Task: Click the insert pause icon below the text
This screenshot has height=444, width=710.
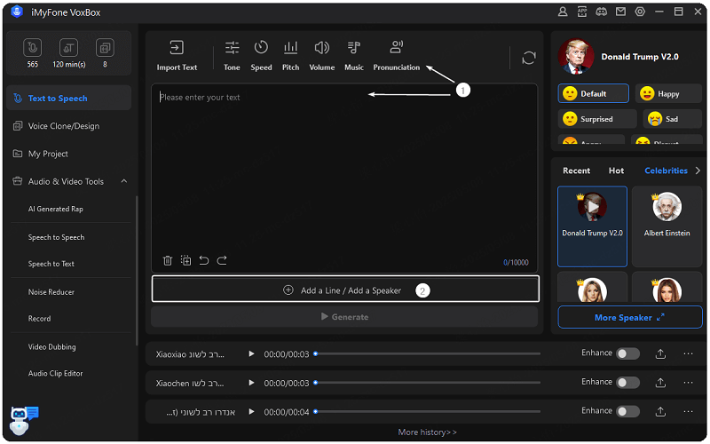Action: click(185, 260)
